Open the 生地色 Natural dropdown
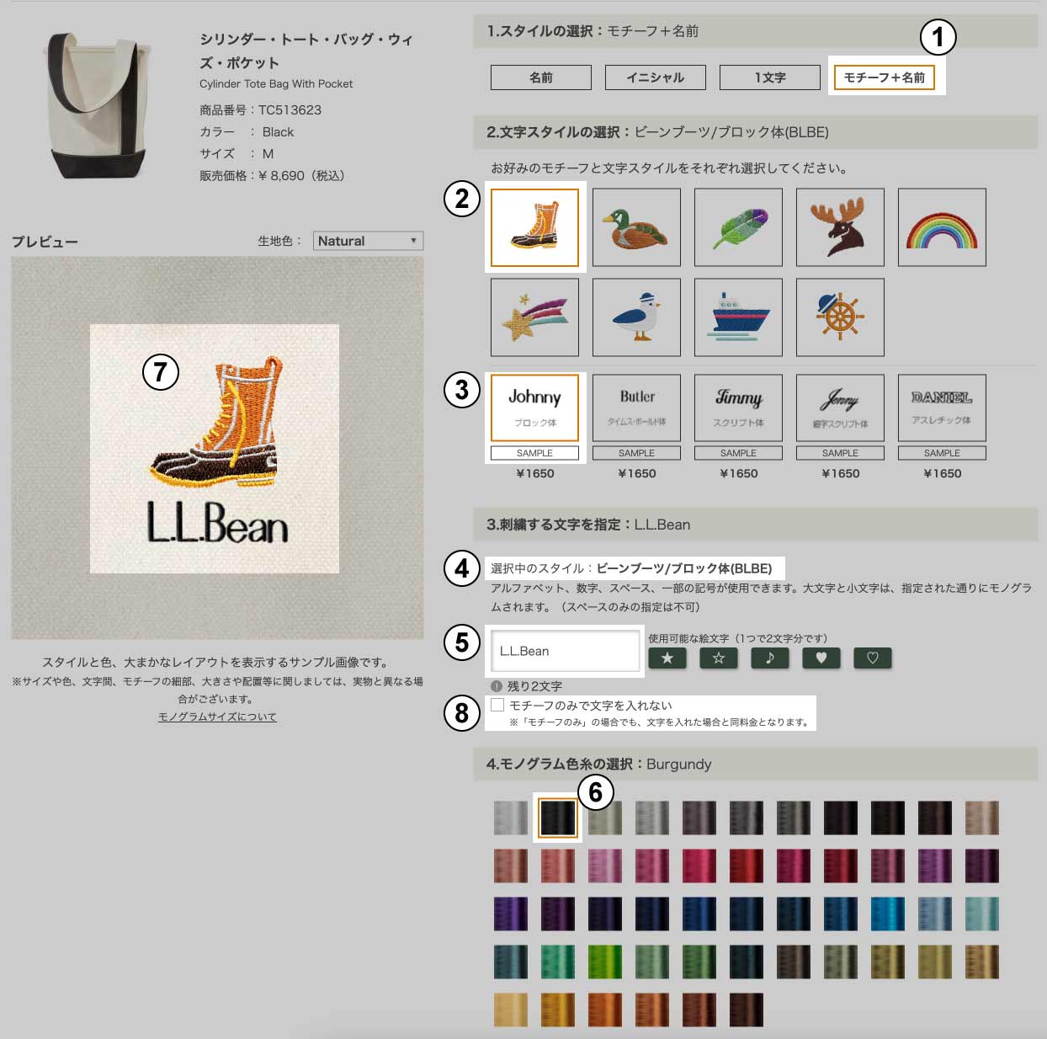The height and width of the screenshot is (1039, 1047). click(x=368, y=241)
